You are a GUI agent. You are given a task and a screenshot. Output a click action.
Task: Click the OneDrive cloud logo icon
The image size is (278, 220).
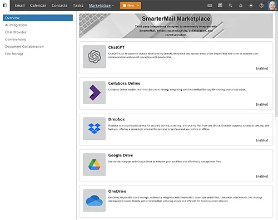pyautogui.click(x=95, y=201)
